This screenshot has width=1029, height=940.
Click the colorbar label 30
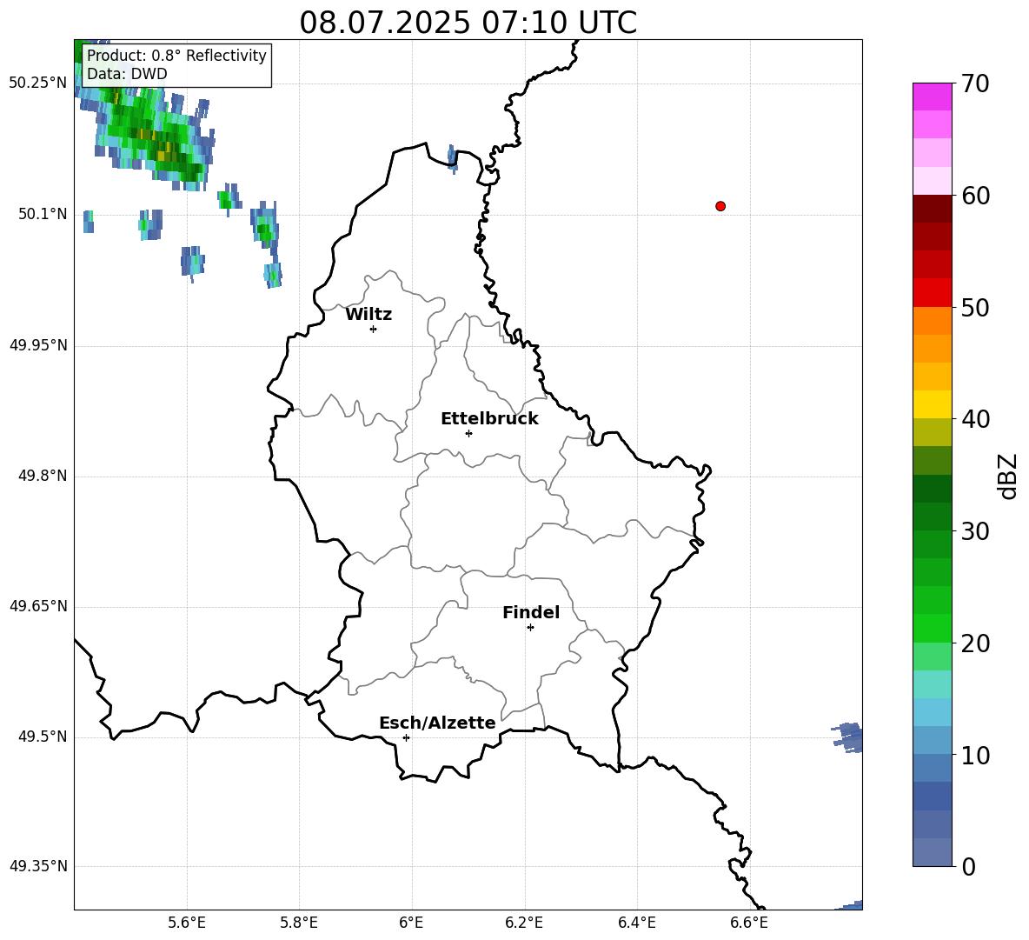point(975,530)
